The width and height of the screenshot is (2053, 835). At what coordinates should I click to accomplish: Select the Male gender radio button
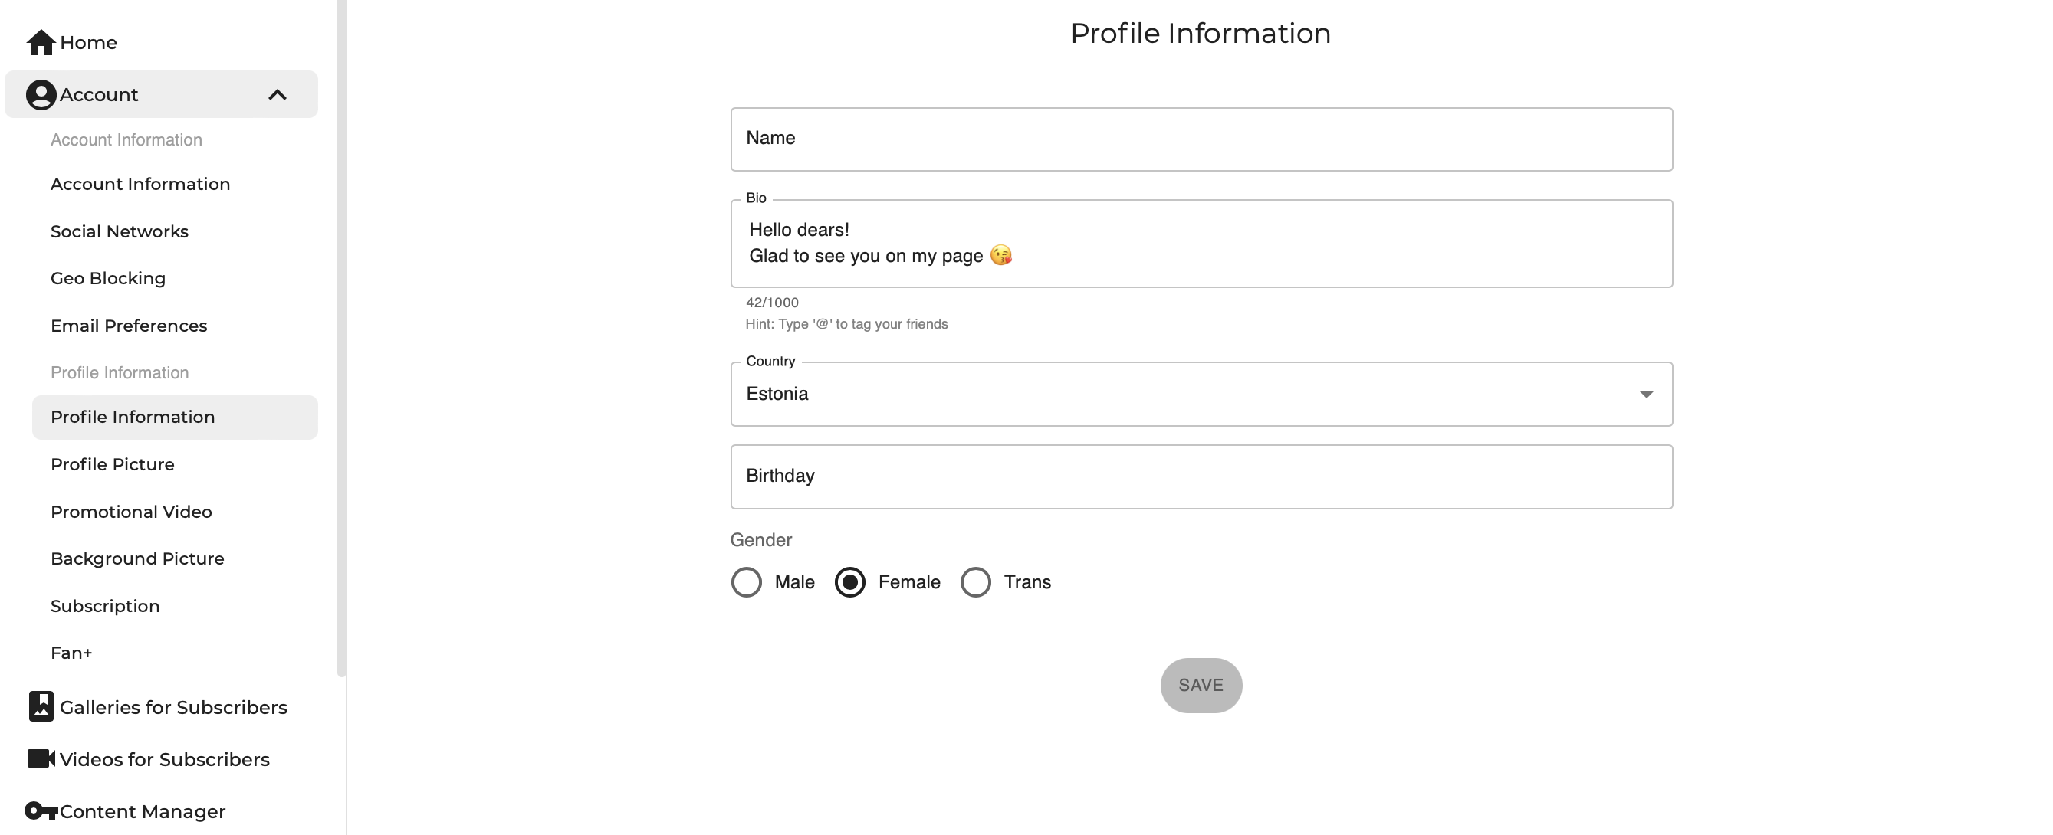click(x=747, y=582)
